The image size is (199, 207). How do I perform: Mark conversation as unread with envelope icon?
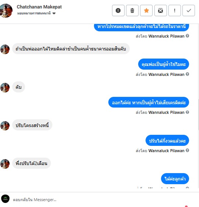point(161,11)
